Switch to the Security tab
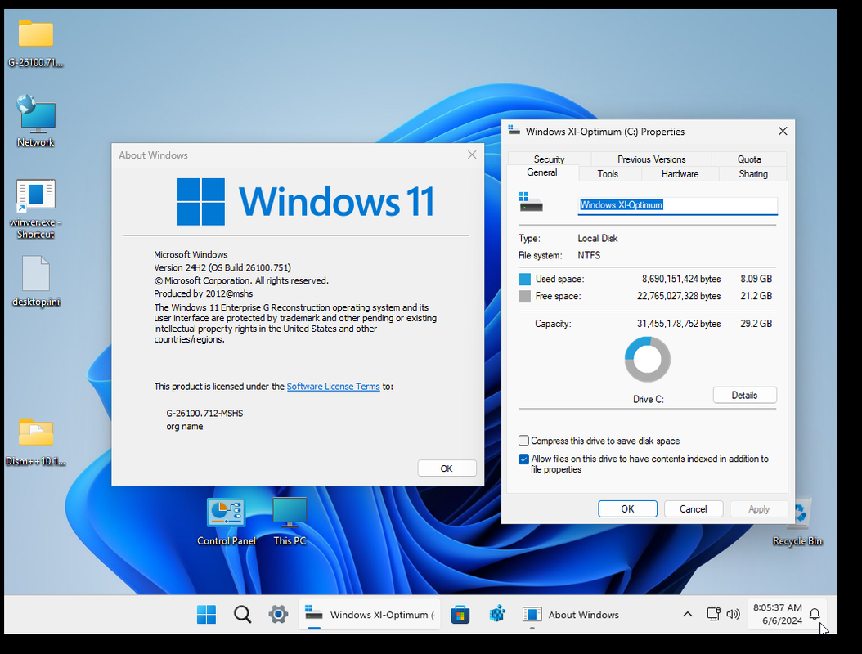Image resolution: width=862 pixels, height=654 pixels. [x=550, y=159]
